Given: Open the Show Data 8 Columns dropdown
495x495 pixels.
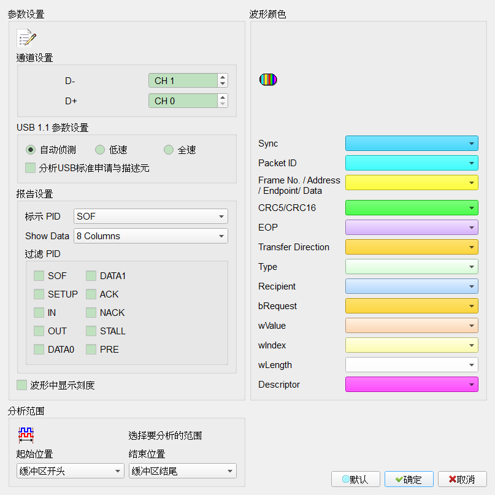Looking at the screenshot, I should click(x=150, y=236).
